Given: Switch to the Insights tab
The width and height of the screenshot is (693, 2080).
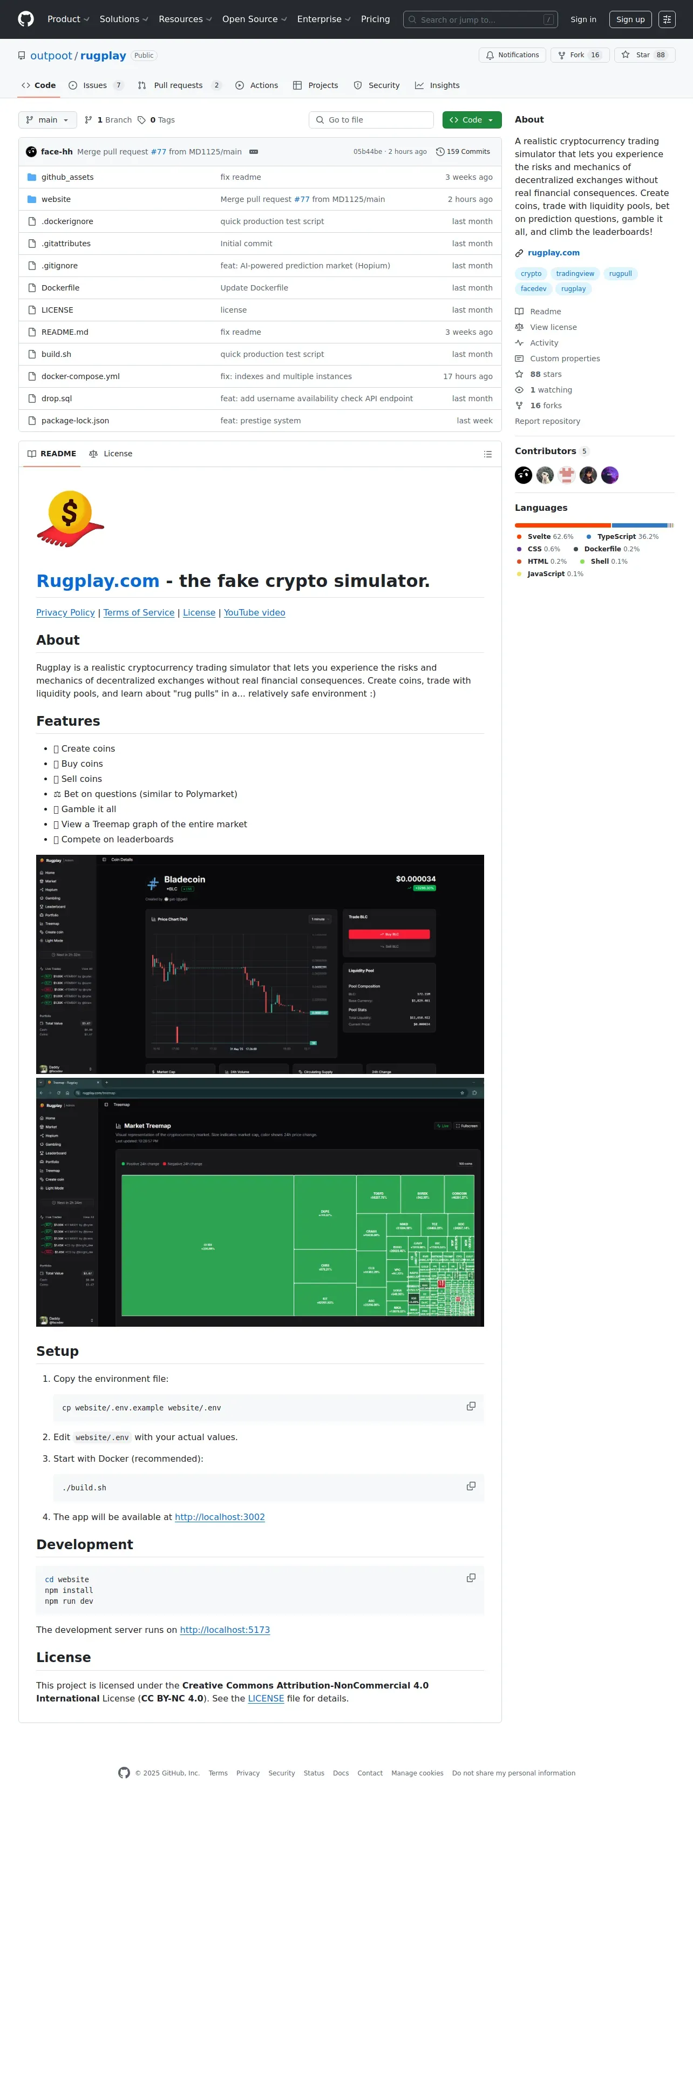Looking at the screenshot, I should pyautogui.click(x=437, y=86).
